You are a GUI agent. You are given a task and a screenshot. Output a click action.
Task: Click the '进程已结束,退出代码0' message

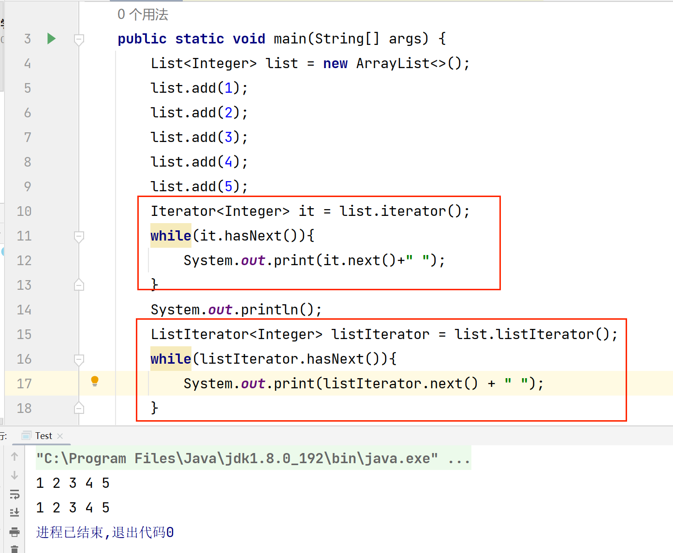pos(105,532)
